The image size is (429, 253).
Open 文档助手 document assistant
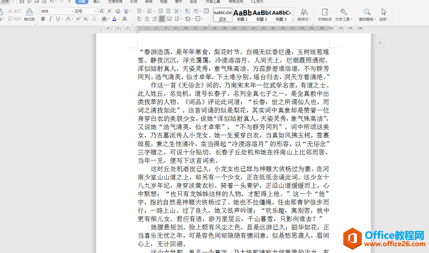pos(325,15)
